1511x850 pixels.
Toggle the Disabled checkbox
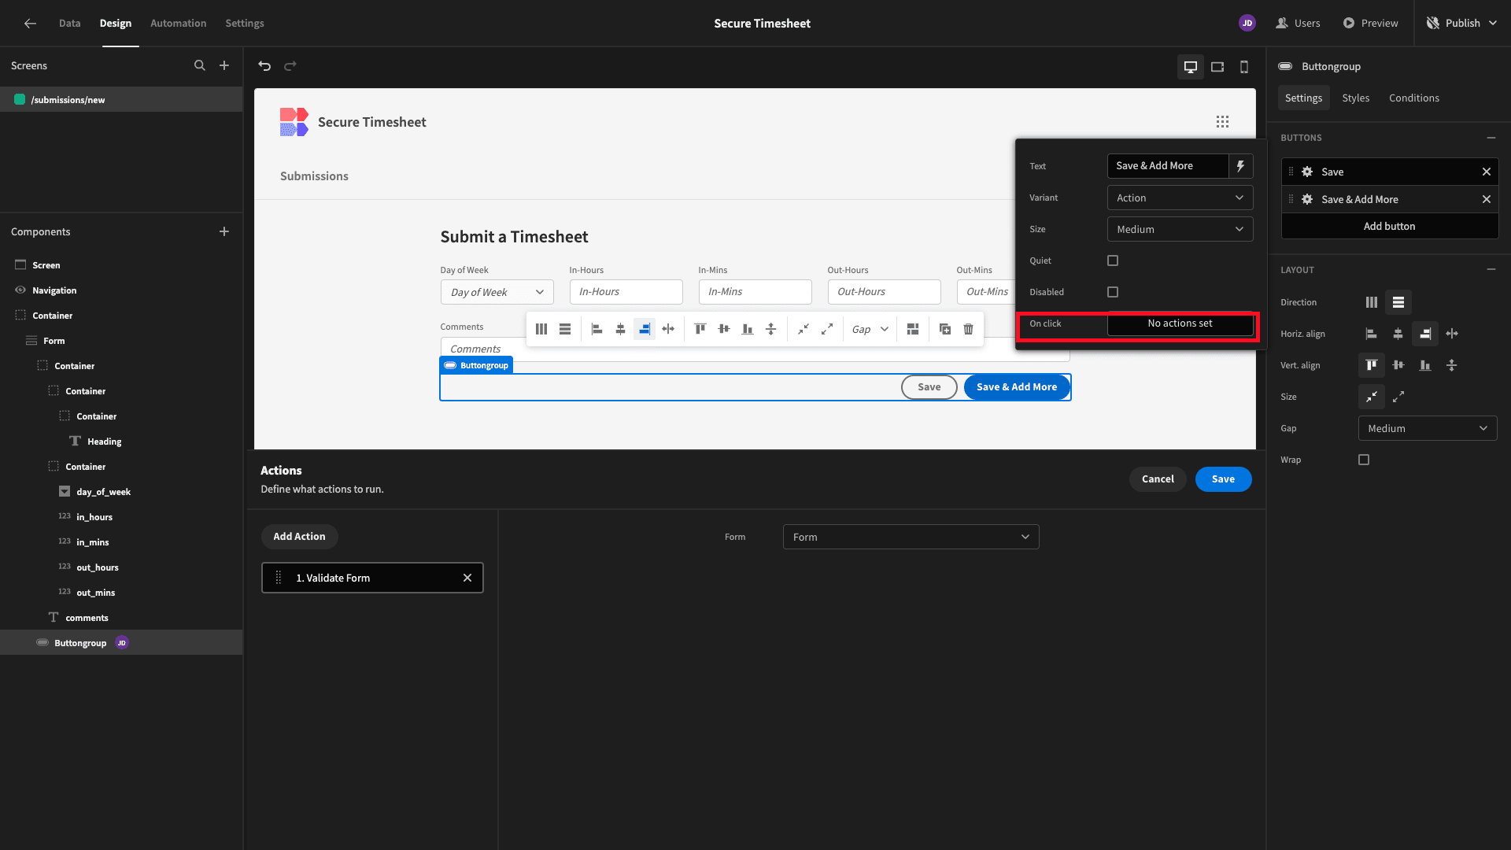click(1113, 292)
